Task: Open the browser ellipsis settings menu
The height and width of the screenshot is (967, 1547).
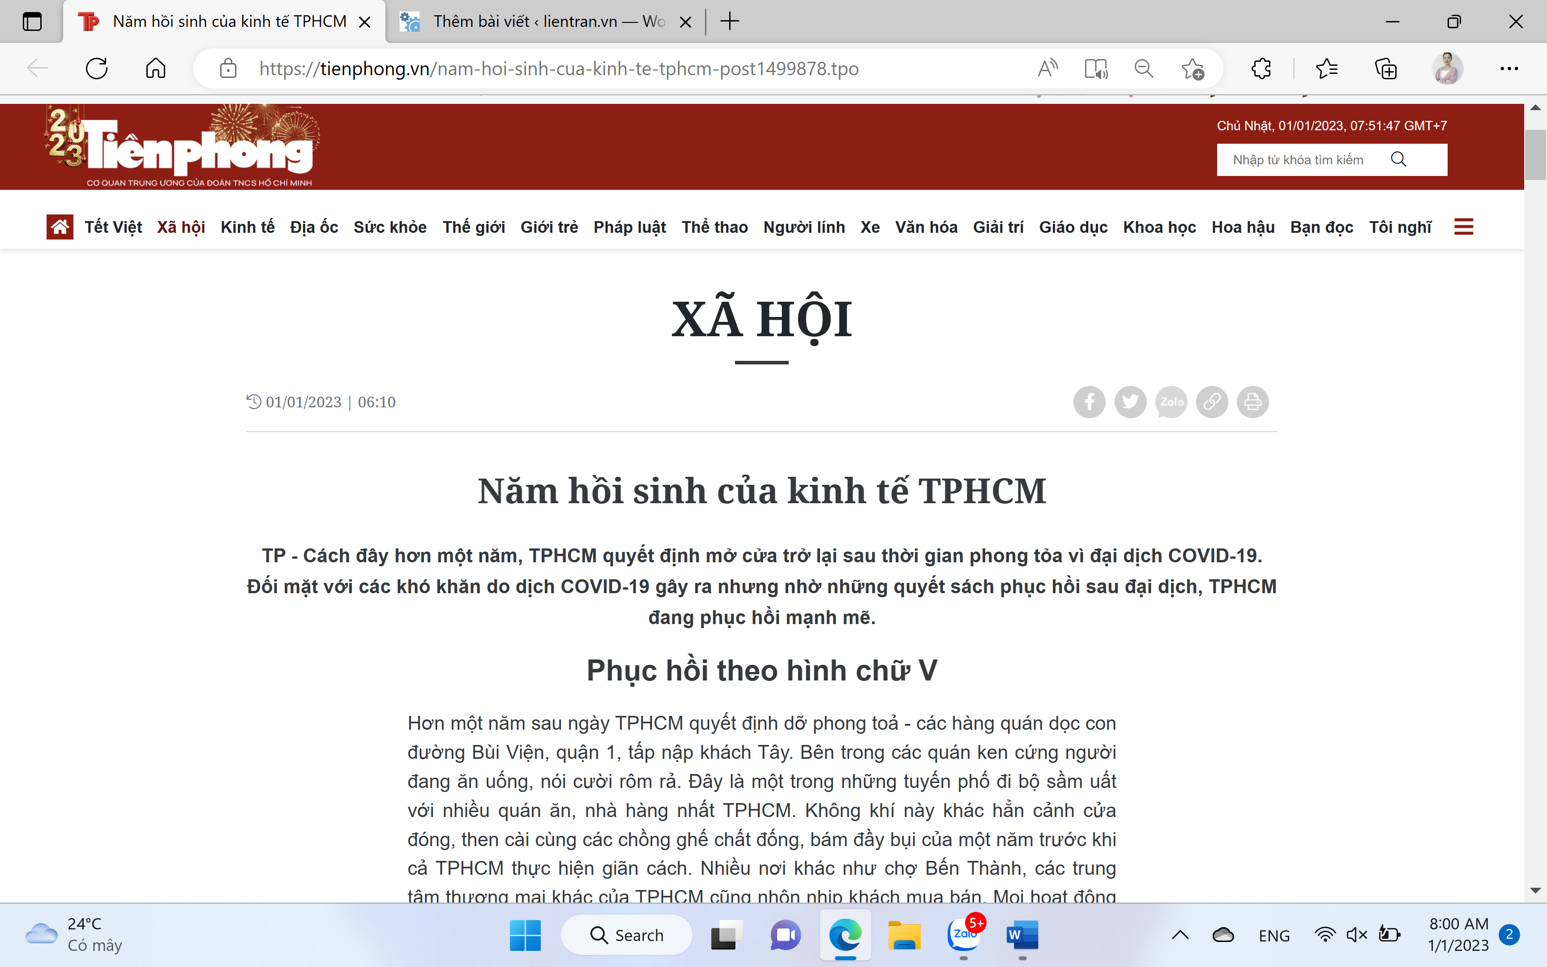Action: pos(1511,69)
